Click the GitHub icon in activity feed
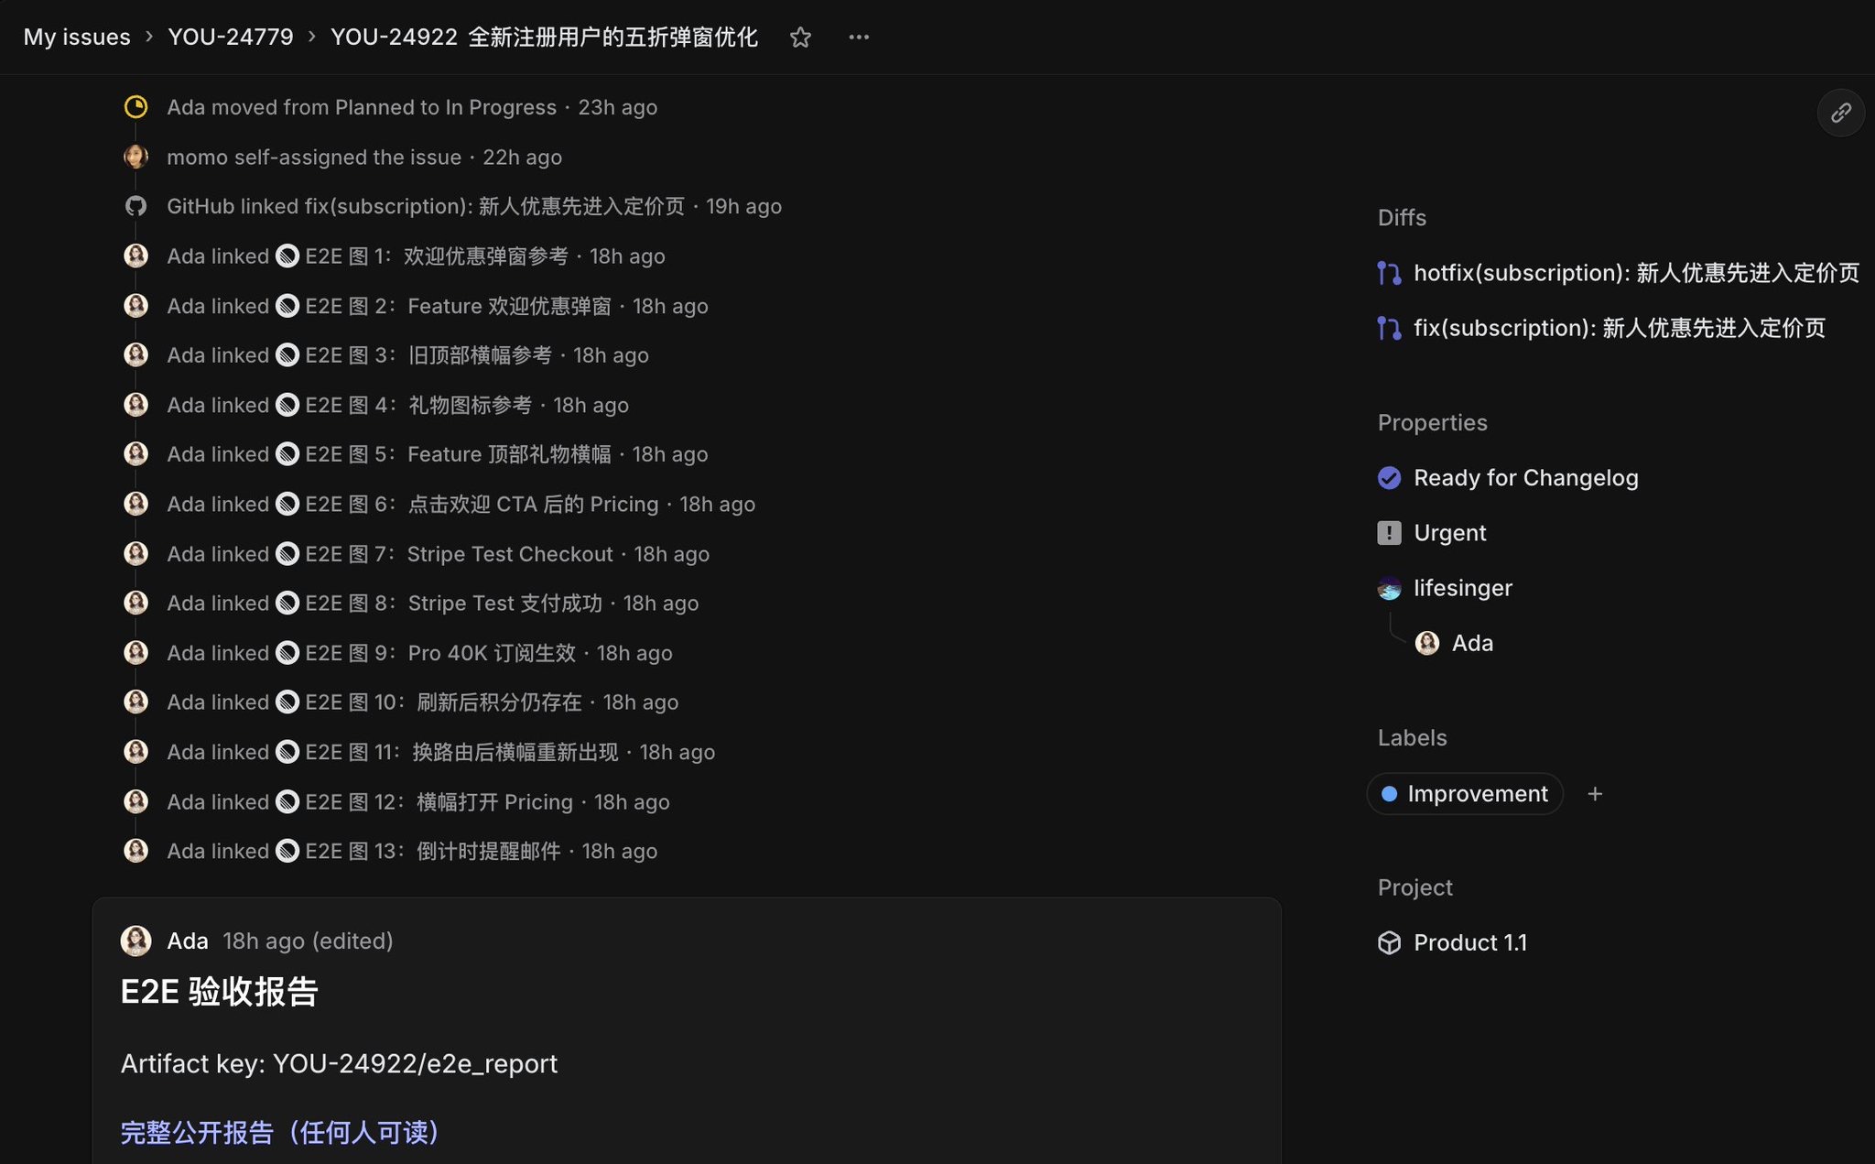Viewport: 1875px width, 1164px height. pos(135,206)
